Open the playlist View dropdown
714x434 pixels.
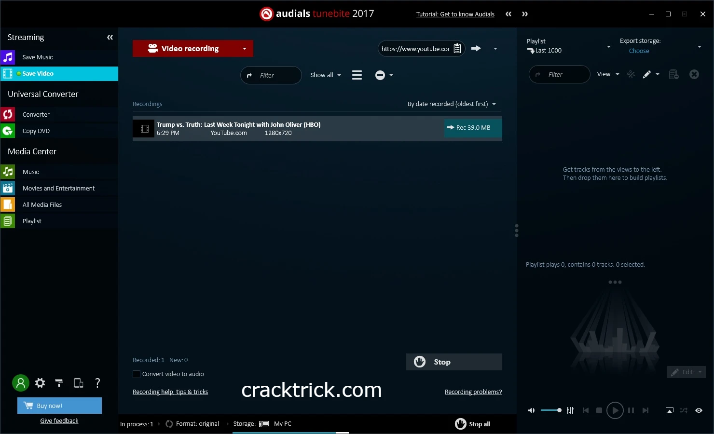pos(608,74)
